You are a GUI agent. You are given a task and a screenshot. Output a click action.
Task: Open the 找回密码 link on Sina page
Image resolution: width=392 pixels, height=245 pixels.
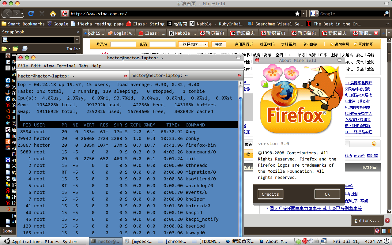[x=267, y=44]
